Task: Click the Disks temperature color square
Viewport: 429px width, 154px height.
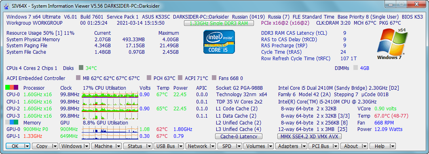Action: pyautogui.click(x=81, y=68)
